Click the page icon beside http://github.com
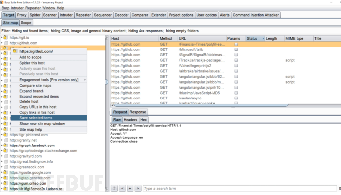This screenshot has width=341, height=195. click(x=6, y=43)
